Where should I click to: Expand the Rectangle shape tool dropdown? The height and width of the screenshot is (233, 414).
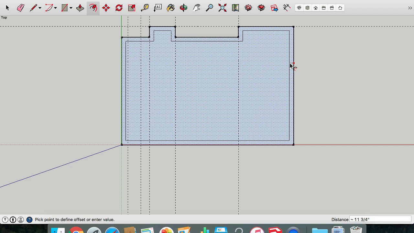click(x=71, y=8)
